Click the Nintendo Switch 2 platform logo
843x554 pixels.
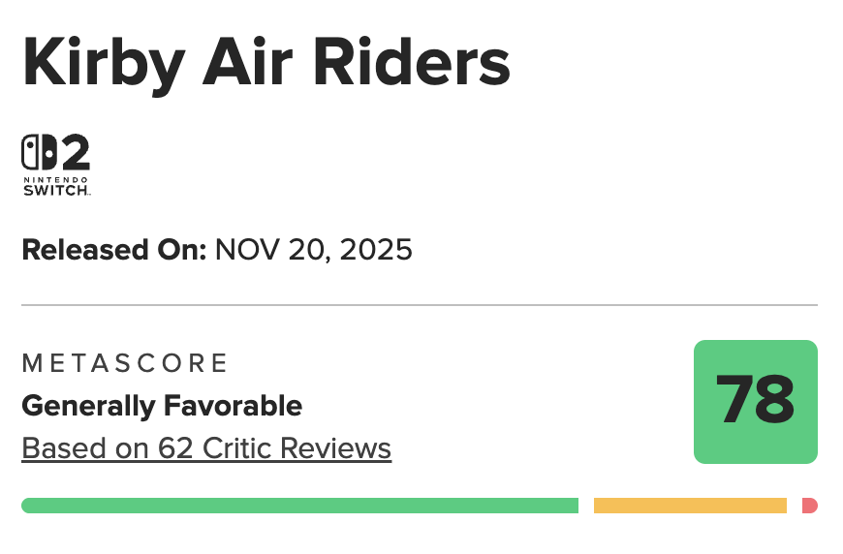[x=56, y=166]
